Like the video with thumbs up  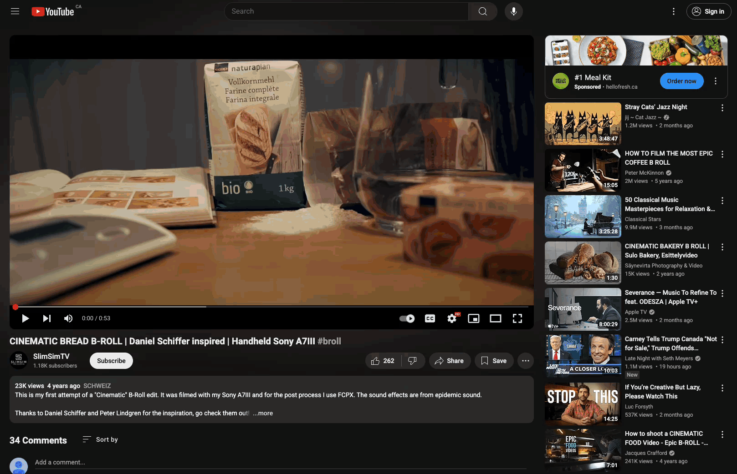[x=383, y=361]
